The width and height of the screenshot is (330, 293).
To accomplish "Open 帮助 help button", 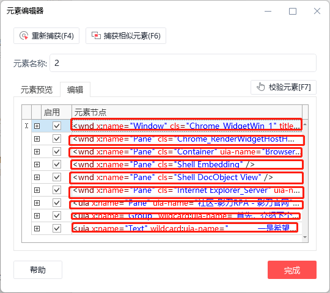I will click(x=38, y=270).
